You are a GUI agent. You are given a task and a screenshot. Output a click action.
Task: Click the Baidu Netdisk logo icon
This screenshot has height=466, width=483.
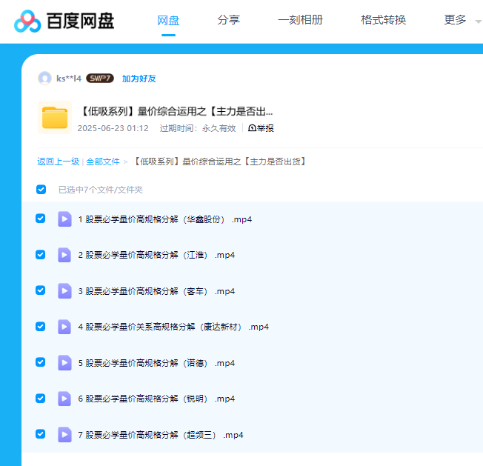coord(28,21)
